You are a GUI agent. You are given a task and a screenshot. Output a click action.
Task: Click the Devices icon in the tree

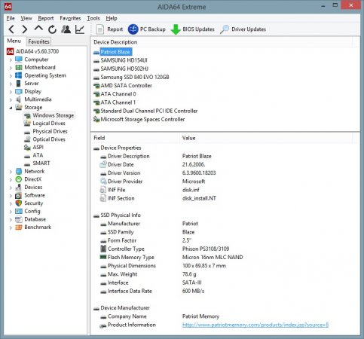click(19, 188)
